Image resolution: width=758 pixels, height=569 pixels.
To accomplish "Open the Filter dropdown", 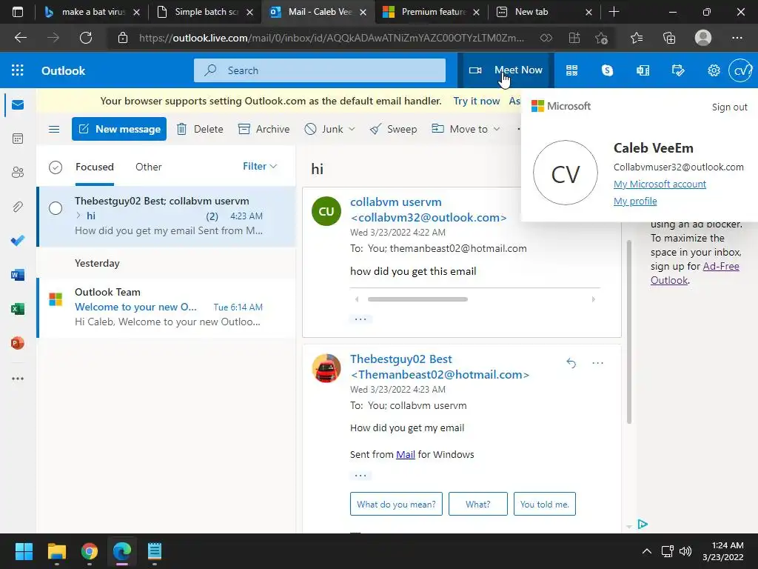I will tap(260, 167).
